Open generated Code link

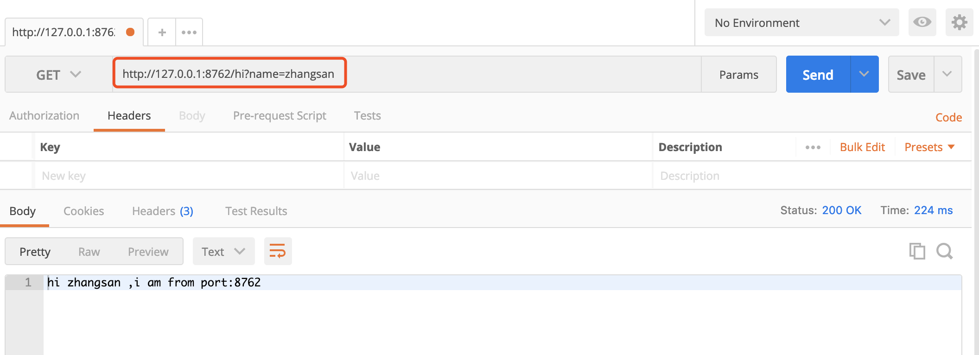pos(948,117)
